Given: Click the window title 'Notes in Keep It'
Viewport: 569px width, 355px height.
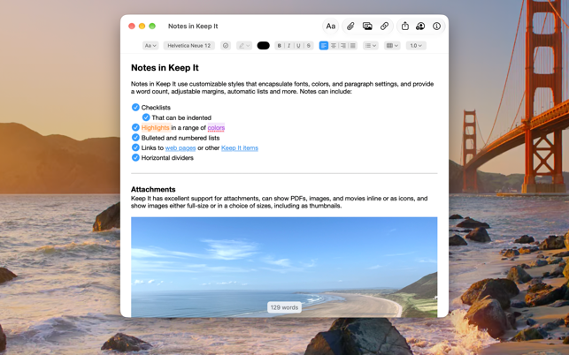Looking at the screenshot, I should coord(193,26).
